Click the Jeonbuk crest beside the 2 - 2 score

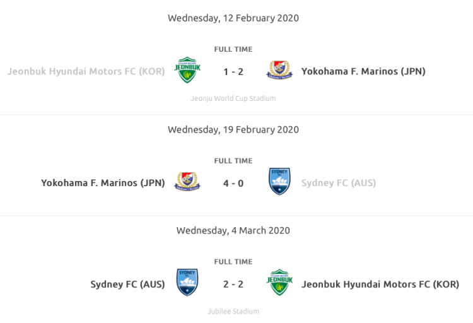coord(279,283)
